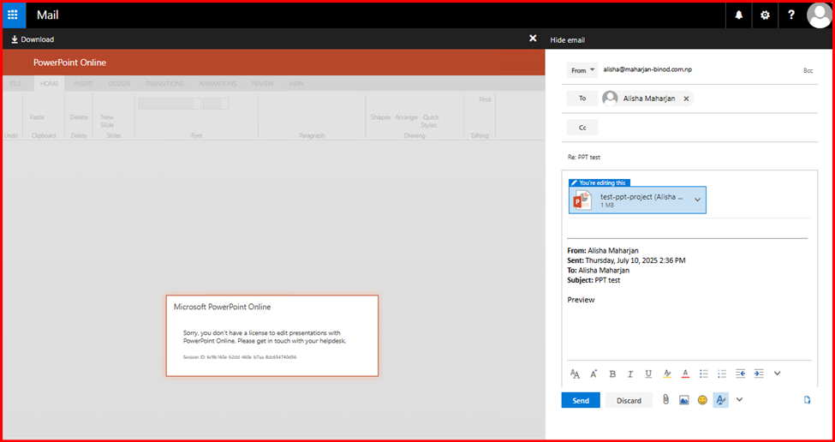Open the emoji picker smiley icon
Image resolution: width=835 pixels, height=442 pixels.
pyautogui.click(x=702, y=400)
